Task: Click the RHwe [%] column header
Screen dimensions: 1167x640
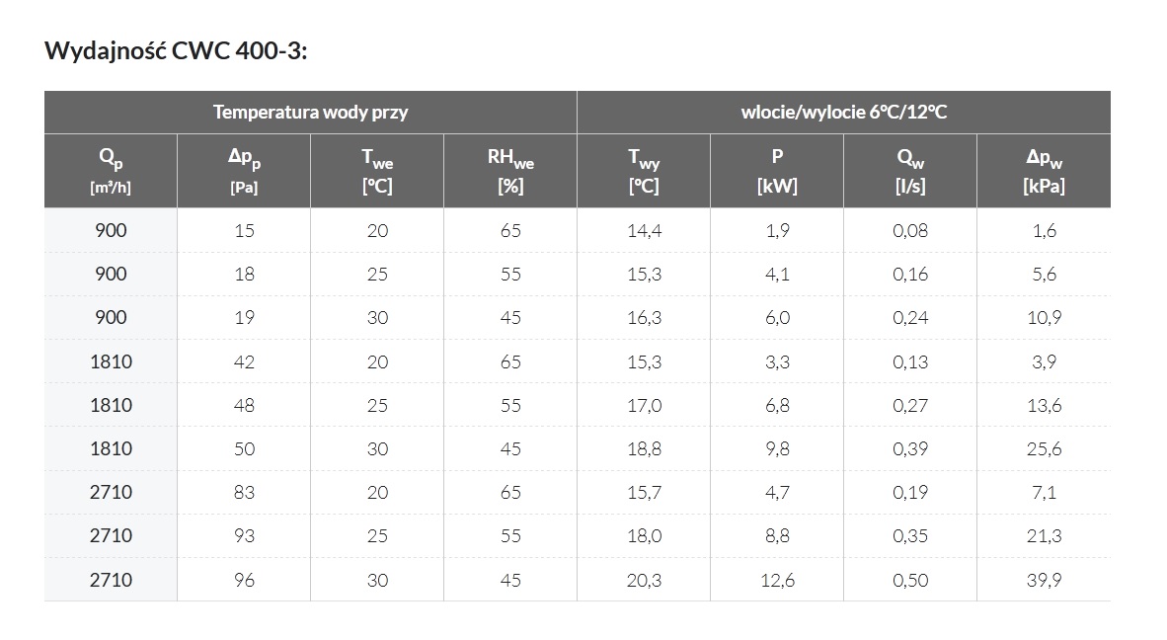Action: (510, 171)
